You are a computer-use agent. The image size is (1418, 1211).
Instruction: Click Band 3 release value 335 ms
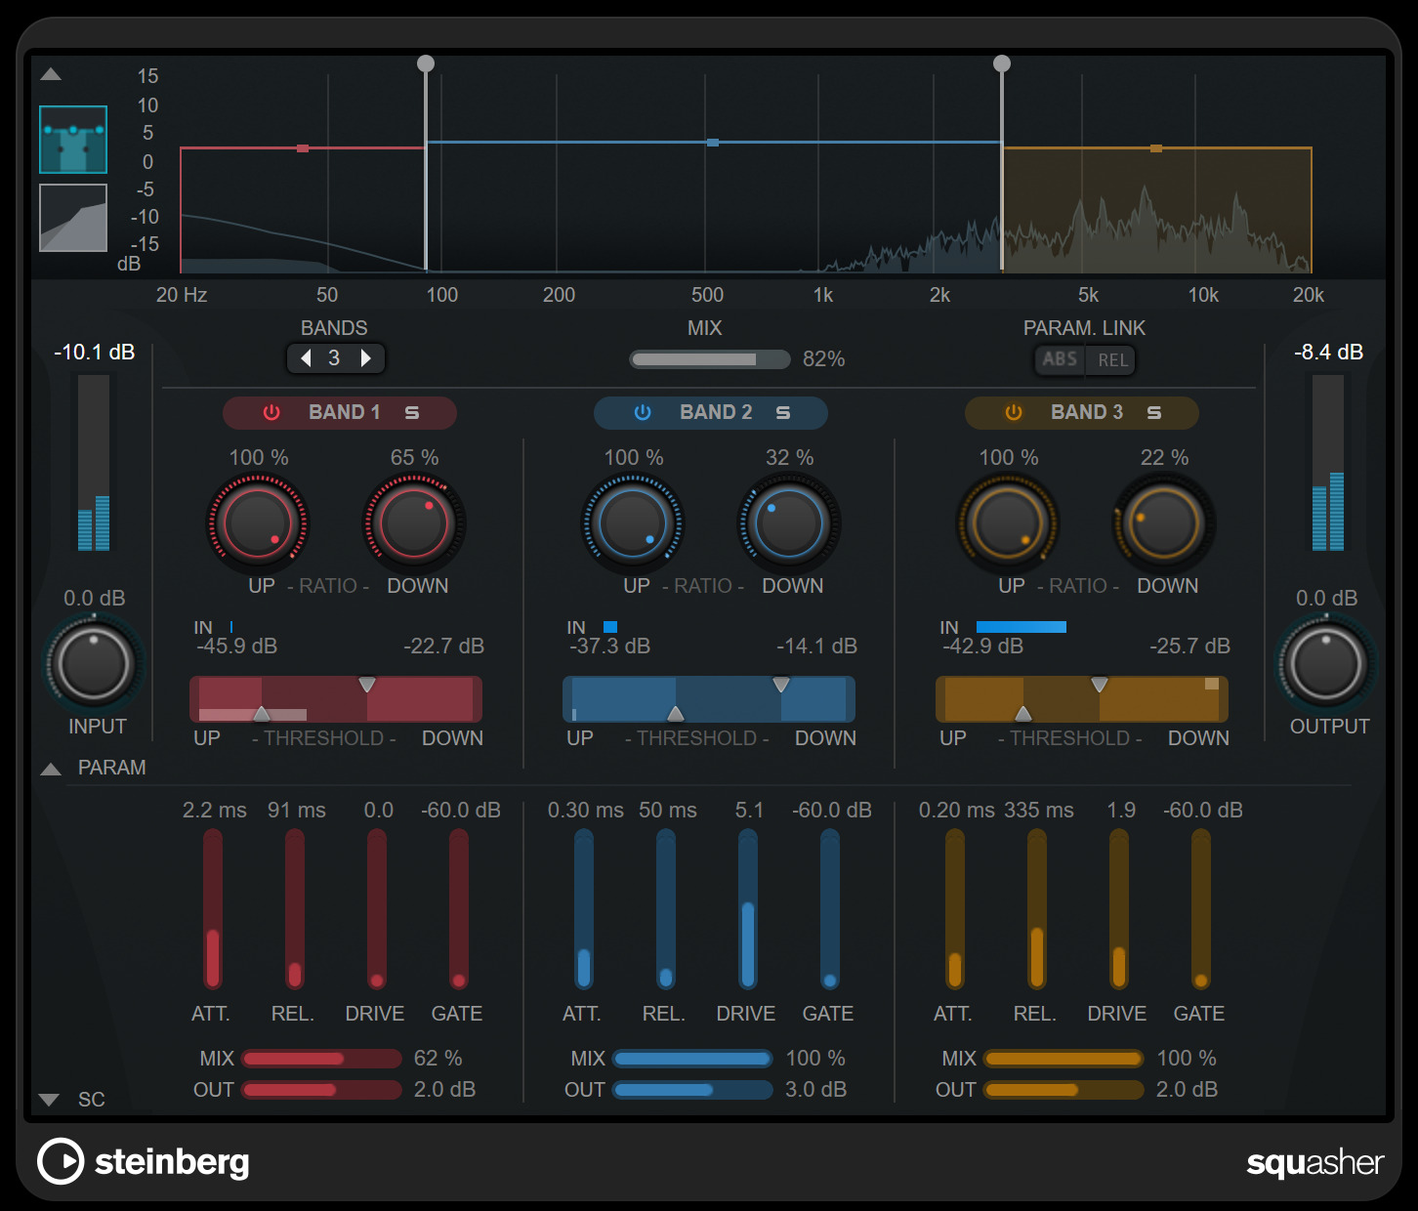point(1039,811)
